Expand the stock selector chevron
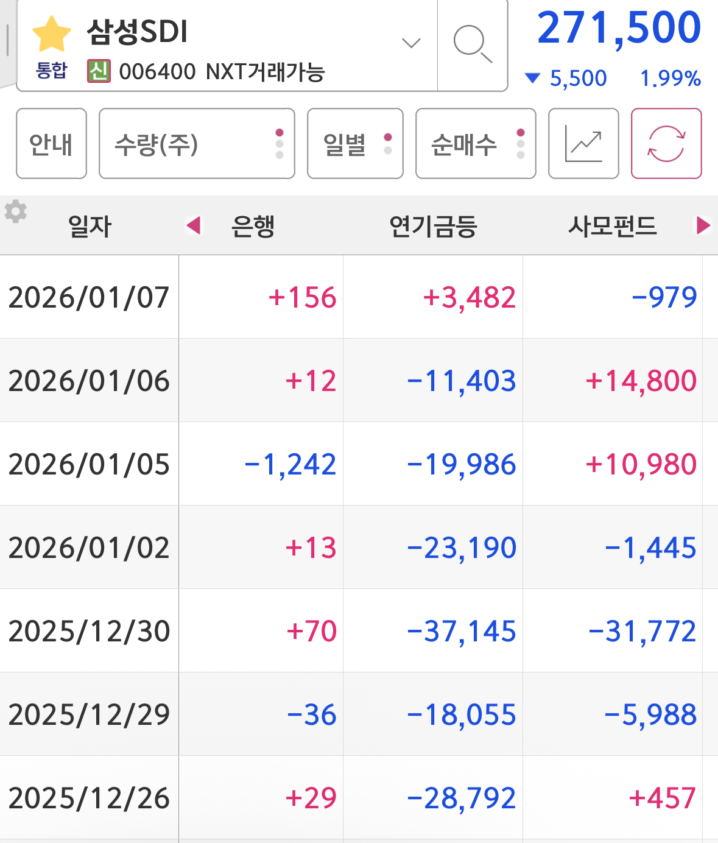Image resolution: width=718 pixels, height=843 pixels. pos(412,43)
